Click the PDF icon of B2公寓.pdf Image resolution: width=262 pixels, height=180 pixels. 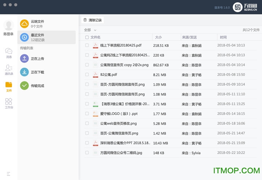(x=96, y=75)
